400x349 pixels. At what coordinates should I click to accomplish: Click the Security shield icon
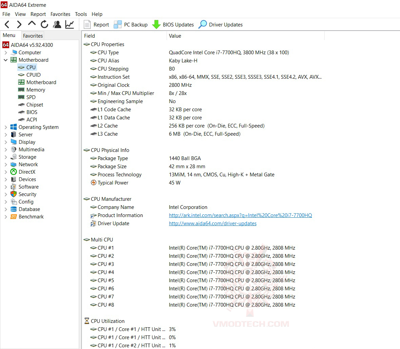tap(14, 194)
